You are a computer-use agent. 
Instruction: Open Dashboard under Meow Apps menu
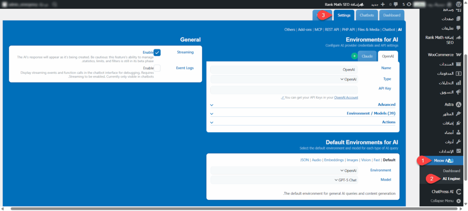click(452, 171)
